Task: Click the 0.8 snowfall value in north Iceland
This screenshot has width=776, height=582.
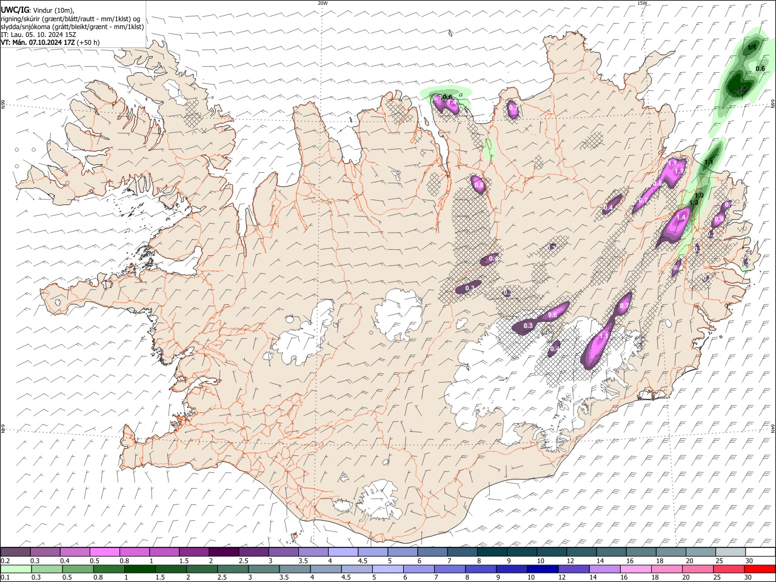Action: tap(478, 185)
